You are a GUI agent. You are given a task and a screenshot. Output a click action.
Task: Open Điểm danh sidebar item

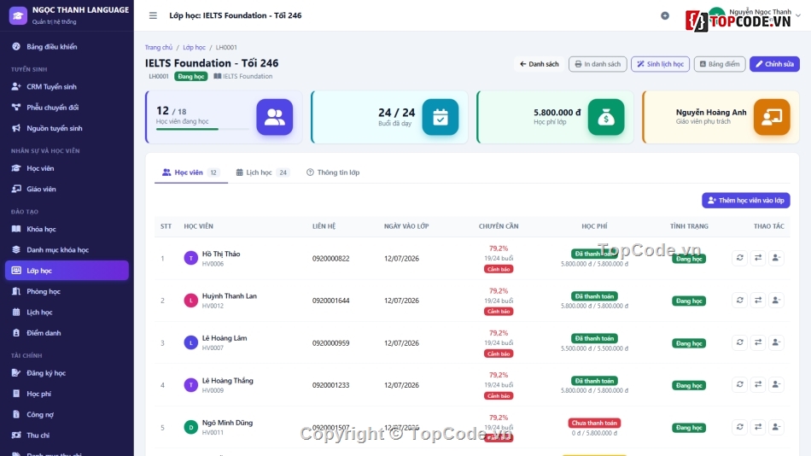point(67,333)
